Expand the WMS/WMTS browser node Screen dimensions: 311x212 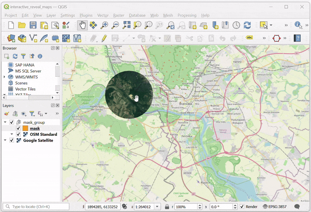click(x=4, y=77)
